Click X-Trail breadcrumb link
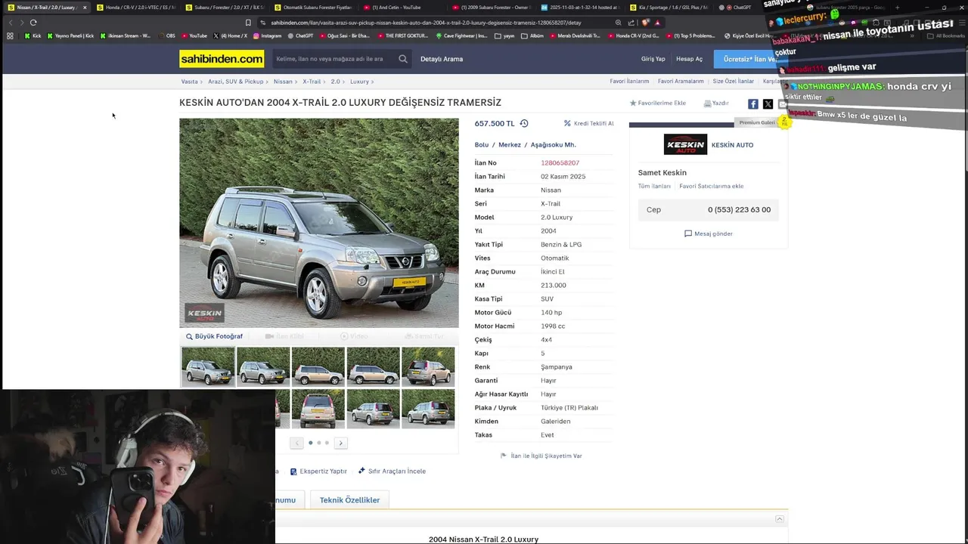The width and height of the screenshot is (968, 544). [312, 82]
